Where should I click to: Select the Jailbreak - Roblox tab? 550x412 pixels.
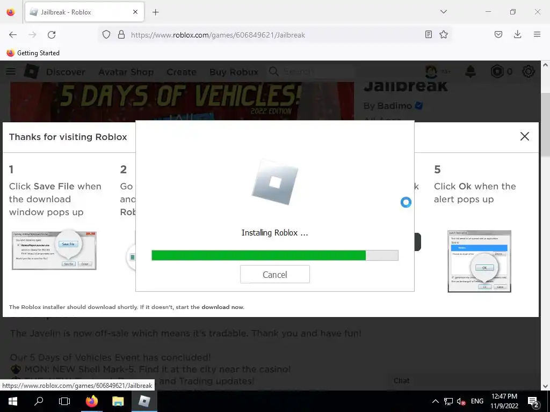84,12
